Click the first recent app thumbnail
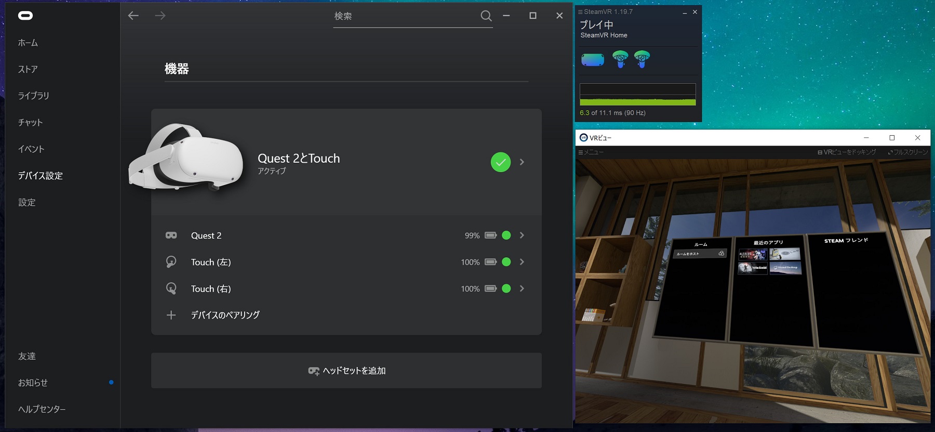The height and width of the screenshot is (432, 935). (753, 255)
